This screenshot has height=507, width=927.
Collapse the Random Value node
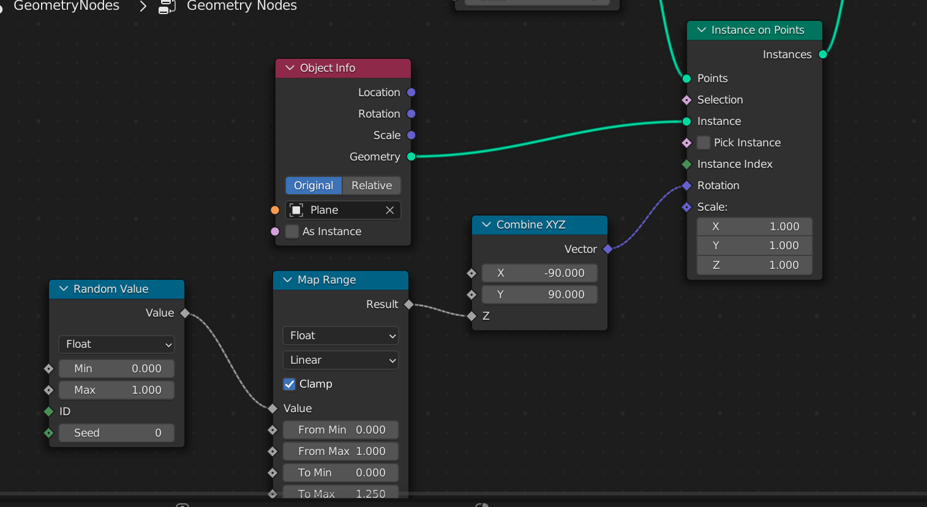tap(63, 289)
